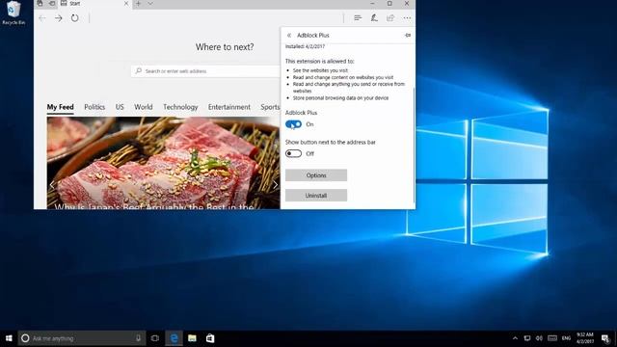The height and width of the screenshot is (347, 617).
Task: Click the Options button
Action: (316, 175)
